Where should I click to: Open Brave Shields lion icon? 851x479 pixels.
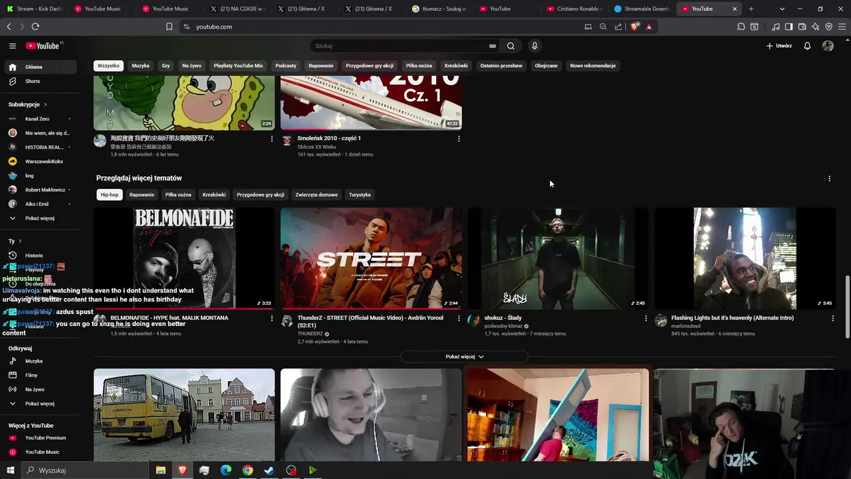[634, 27]
